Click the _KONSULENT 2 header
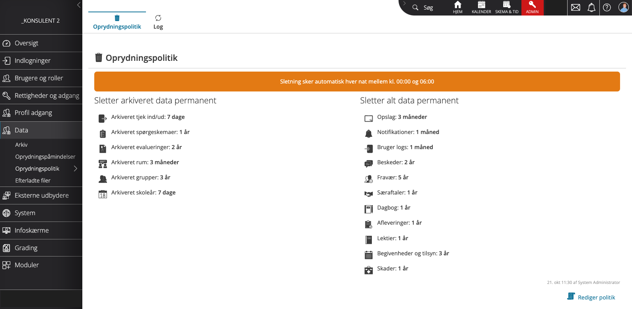The height and width of the screenshot is (309, 632). (41, 21)
